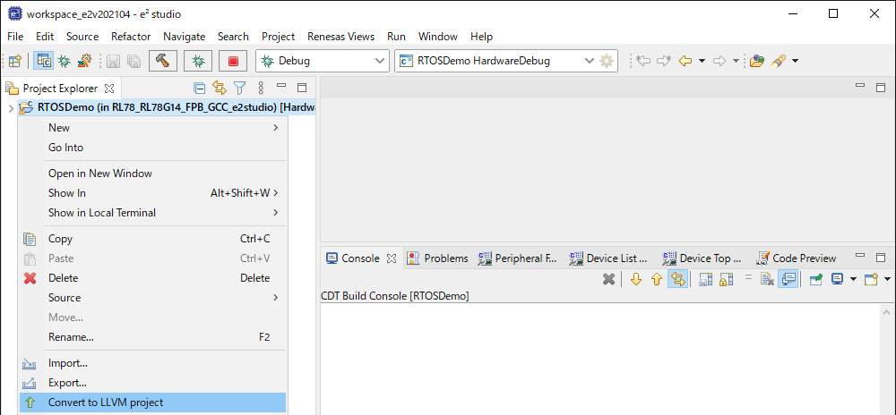Click the Open Type folder icon
The width and height of the screenshot is (896, 415).
click(757, 61)
